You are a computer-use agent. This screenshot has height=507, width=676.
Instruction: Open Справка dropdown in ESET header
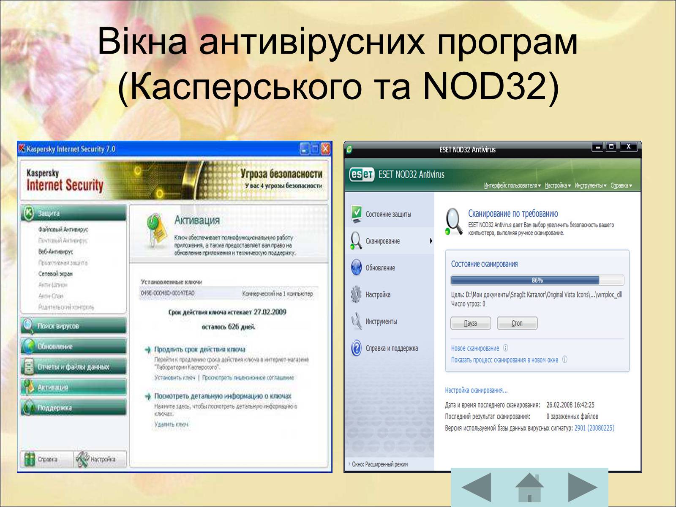[x=621, y=185]
